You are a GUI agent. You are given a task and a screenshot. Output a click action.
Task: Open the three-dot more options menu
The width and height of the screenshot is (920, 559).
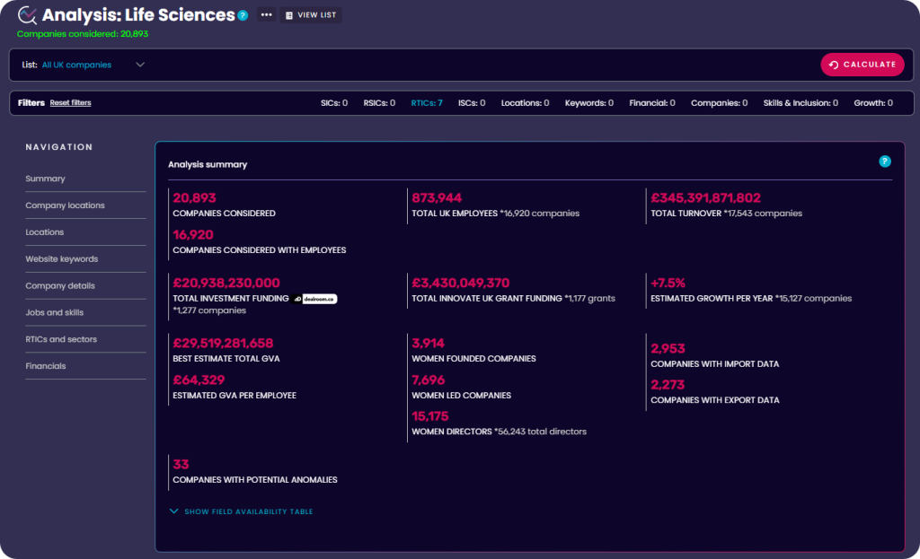point(266,15)
